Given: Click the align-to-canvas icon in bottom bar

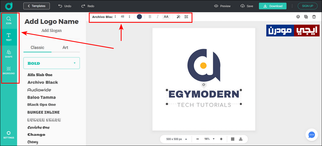Looking at the screenshot, I should click(241, 139).
